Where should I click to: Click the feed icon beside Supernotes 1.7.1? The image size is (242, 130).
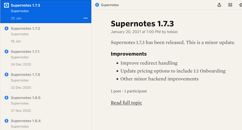(x=6, y=51)
